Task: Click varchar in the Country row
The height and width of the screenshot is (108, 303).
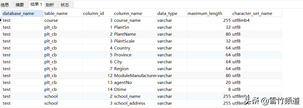Action: (172, 48)
